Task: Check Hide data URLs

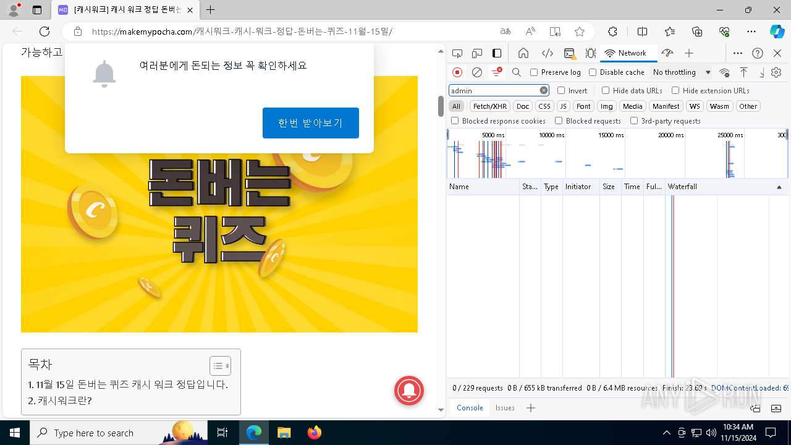Action: pos(606,90)
